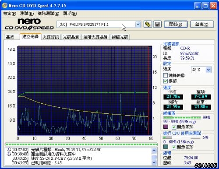219x169 pixels.
Task: Open the 48 X speed dropdown
Action: 208,70
